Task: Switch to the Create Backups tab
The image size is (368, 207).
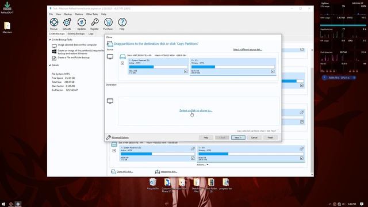Action: pyautogui.click(x=57, y=34)
